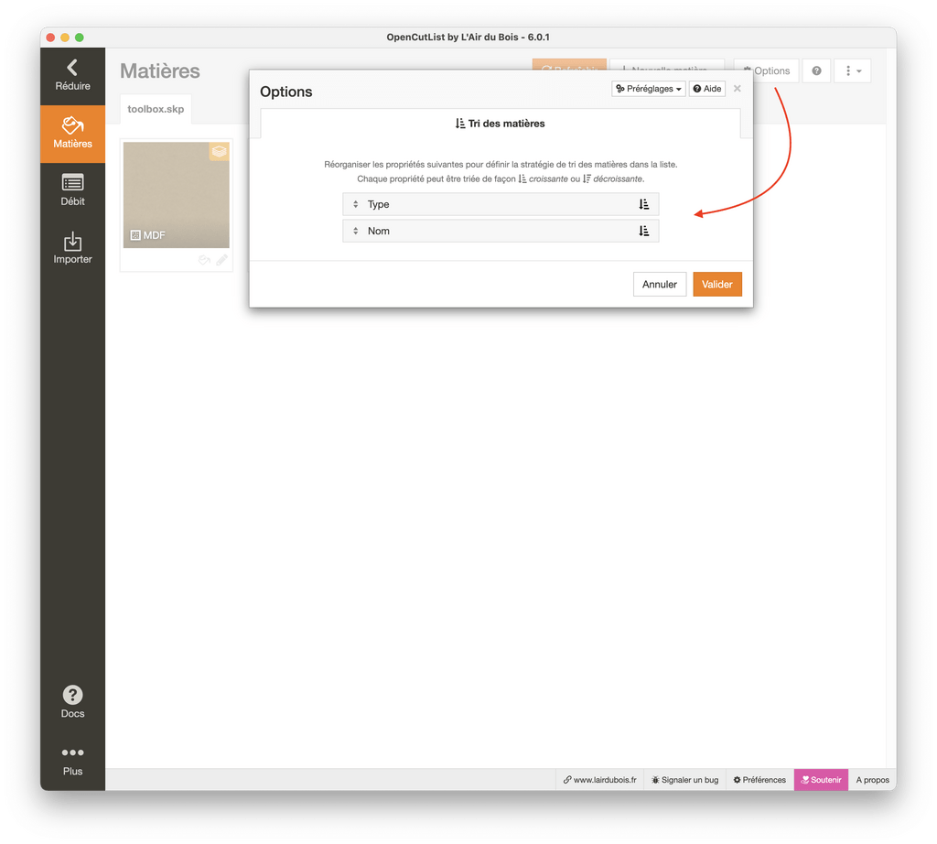Viewport: 937px width, 844px height.
Task: Grab the Type row reorder handle
Action: coord(356,204)
